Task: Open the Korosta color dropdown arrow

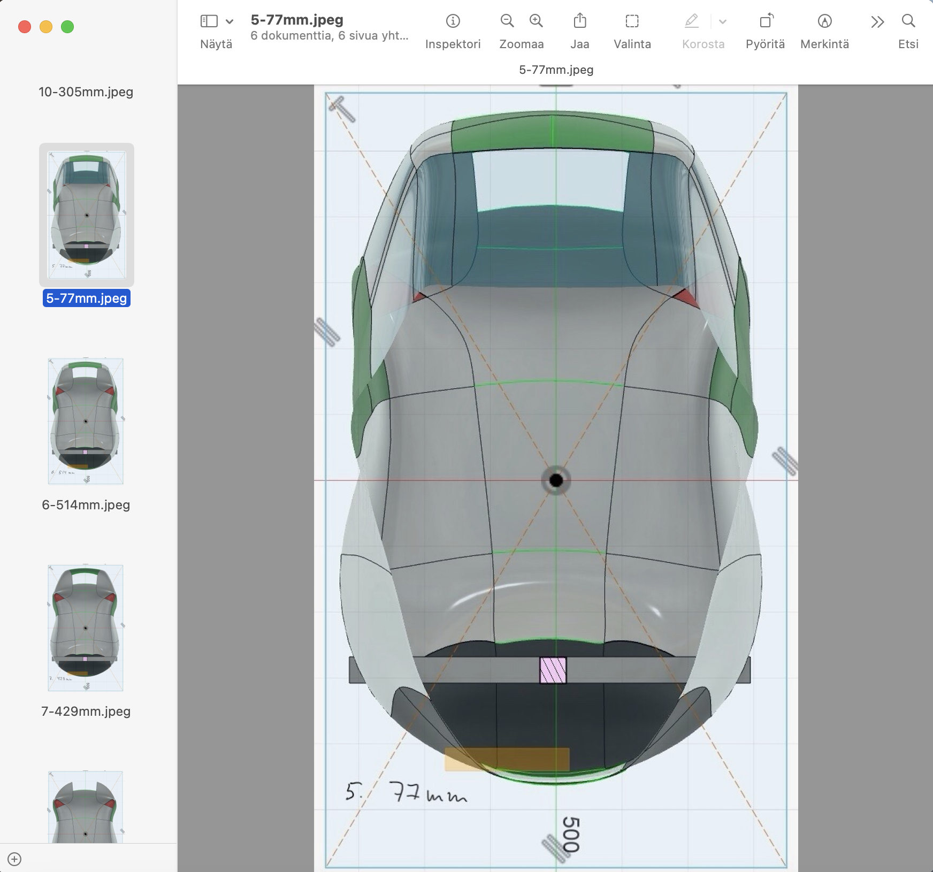Action: click(x=722, y=21)
